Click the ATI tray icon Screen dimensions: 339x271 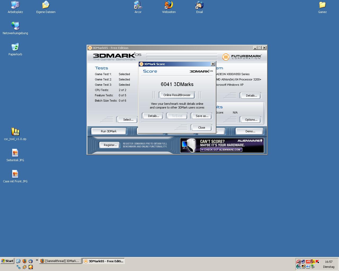click(x=308, y=262)
